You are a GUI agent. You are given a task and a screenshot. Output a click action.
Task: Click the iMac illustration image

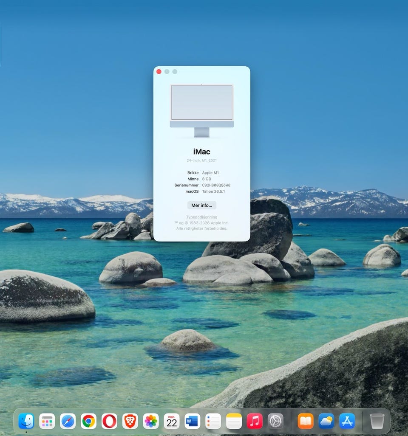click(202, 111)
